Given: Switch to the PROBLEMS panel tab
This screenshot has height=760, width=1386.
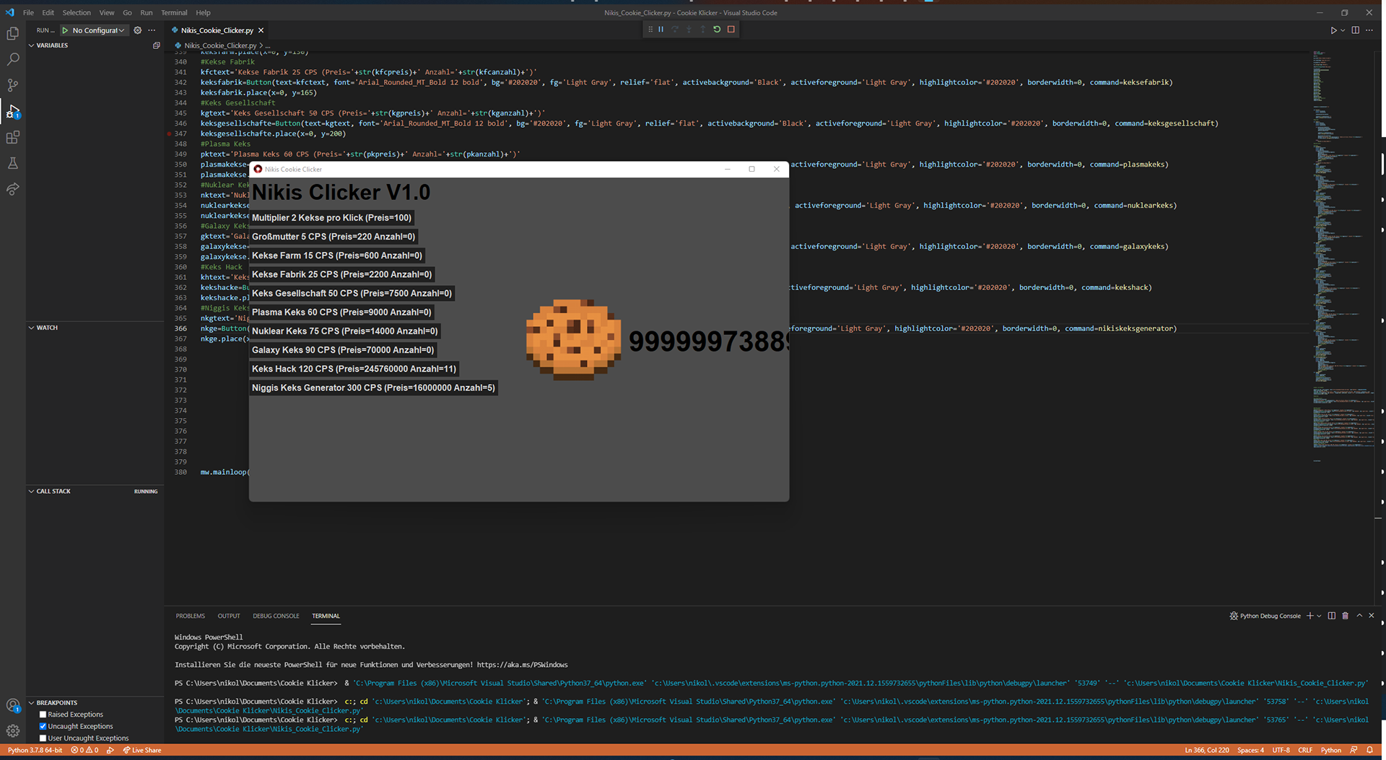Looking at the screenshot, I should [x=191, y=616].
